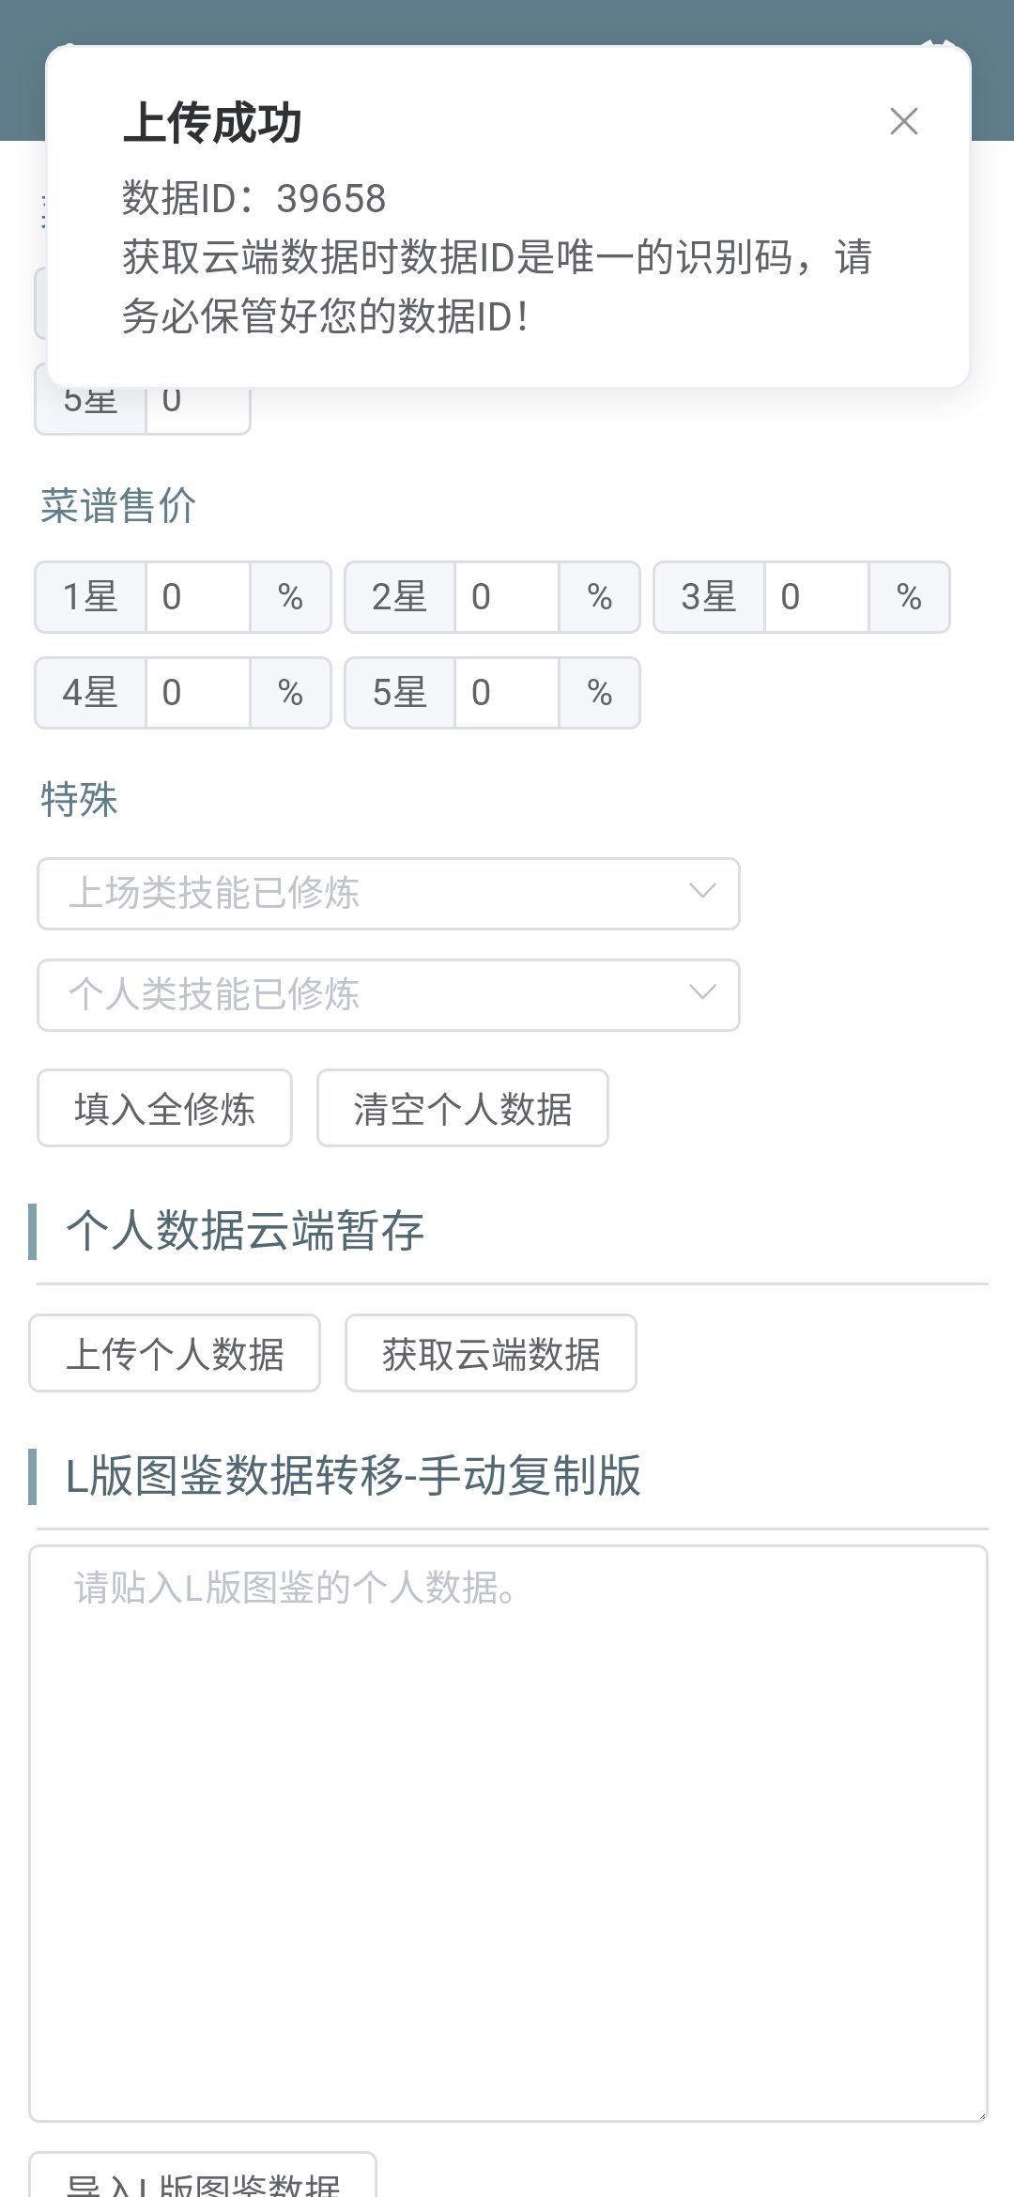Click the 个人数据云端暂存 section heading
1014x2197 pixels.
point(245,1230)
